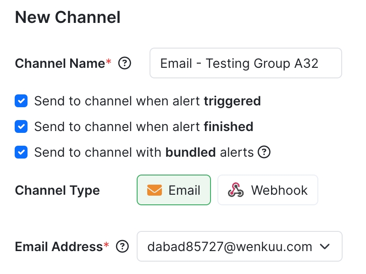Uncheck the alert finished checkbox
366x274 pixels.
coord(22,126)
